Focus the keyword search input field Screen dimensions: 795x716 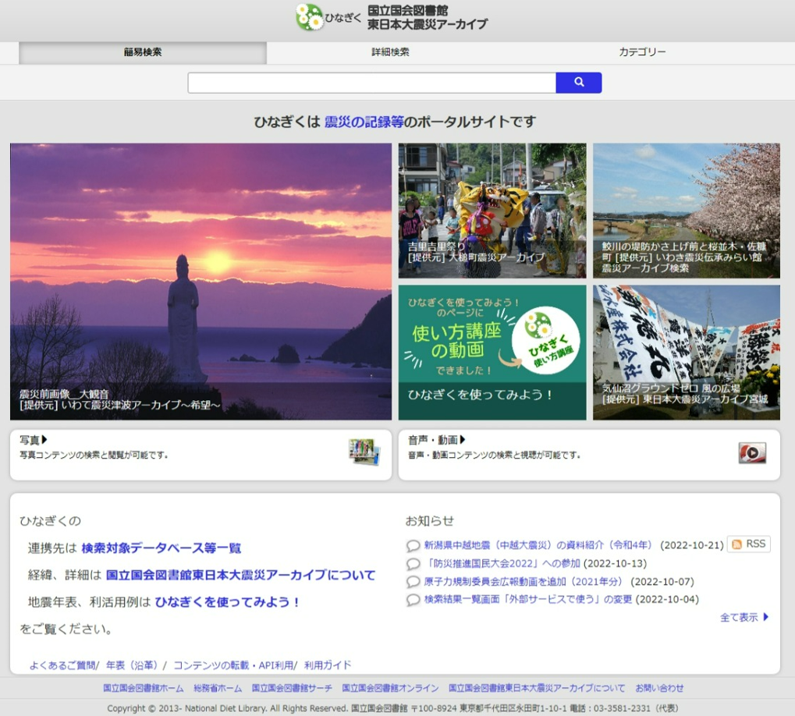point(371,83)
